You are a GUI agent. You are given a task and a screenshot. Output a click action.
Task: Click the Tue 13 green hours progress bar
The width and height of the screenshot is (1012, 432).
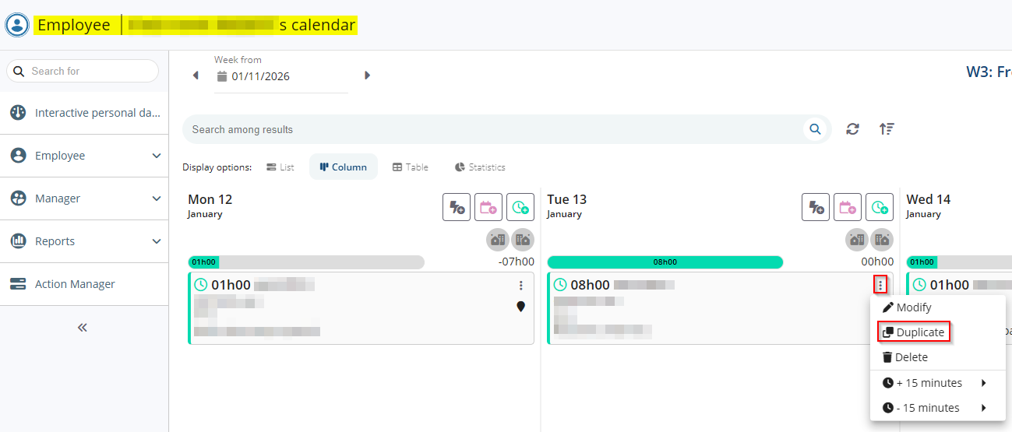[x=665, y=262]
